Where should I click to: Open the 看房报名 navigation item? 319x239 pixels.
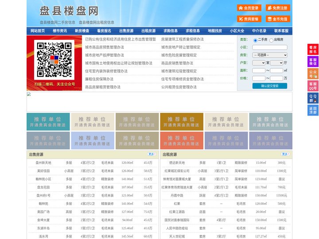tap(104, 31)
